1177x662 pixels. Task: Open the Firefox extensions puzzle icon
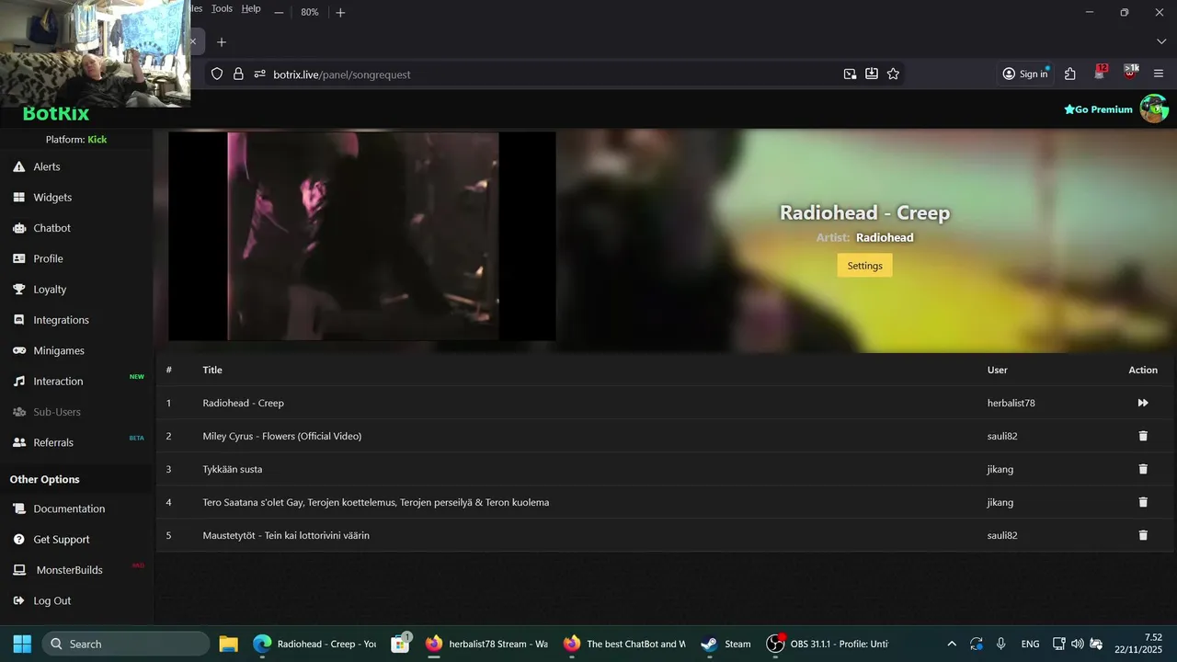pyautogui.click(x=1070, y=74)
